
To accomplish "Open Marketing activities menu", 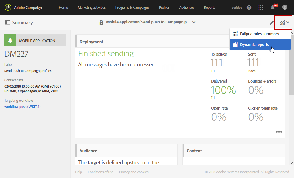I will click(x=92, y=7).
